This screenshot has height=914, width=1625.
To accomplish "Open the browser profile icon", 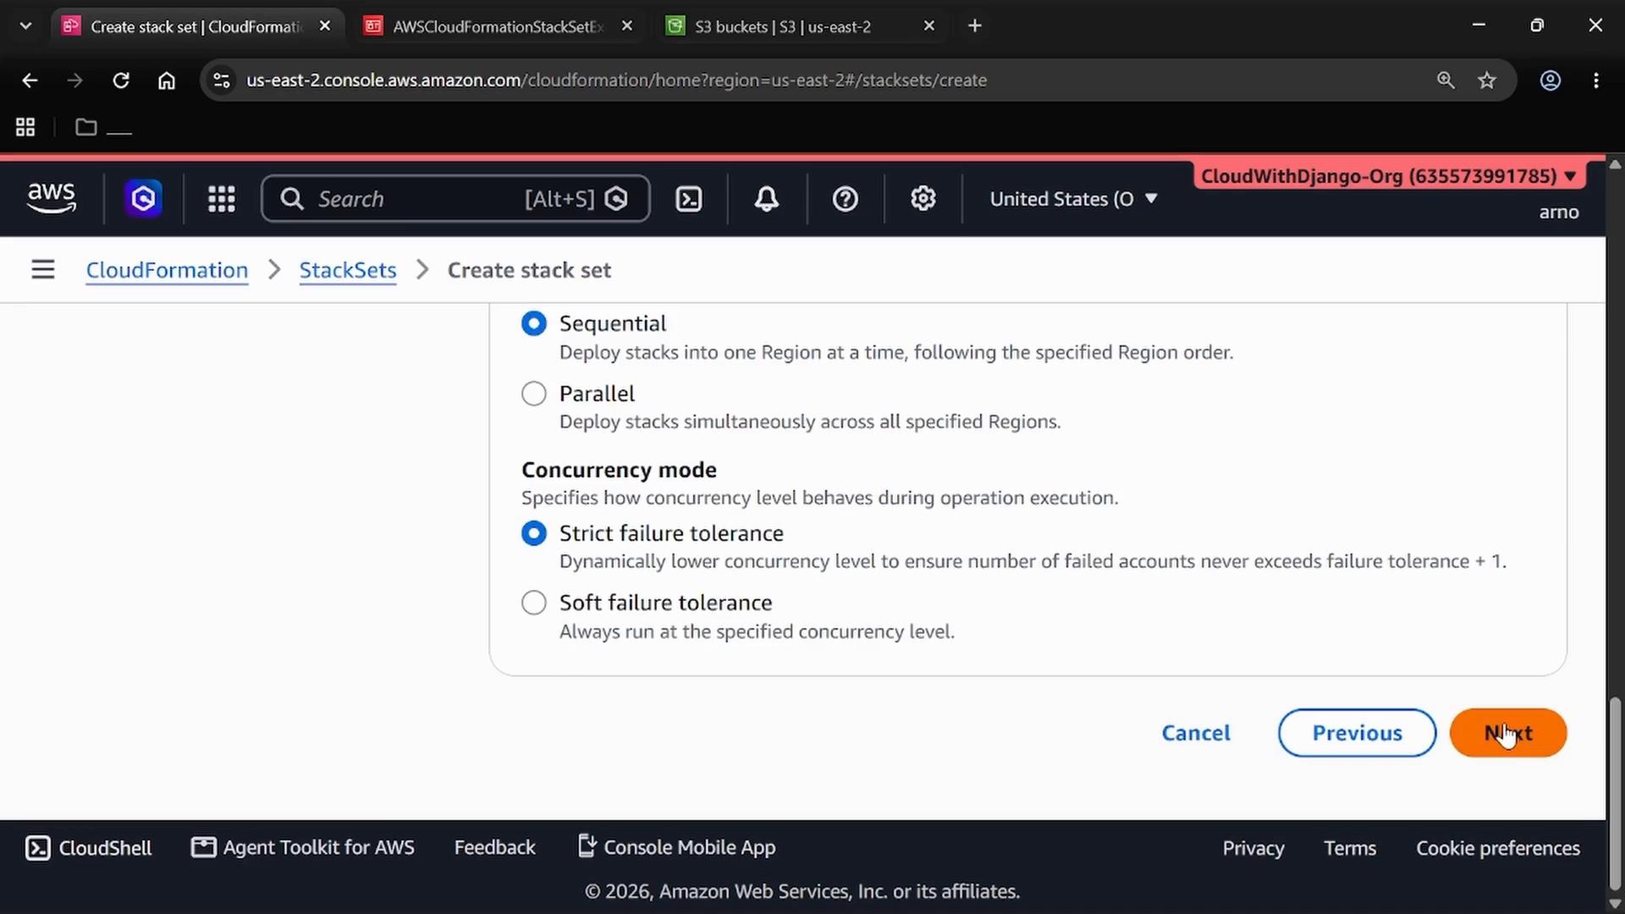I will click(x=1551, y=80).
